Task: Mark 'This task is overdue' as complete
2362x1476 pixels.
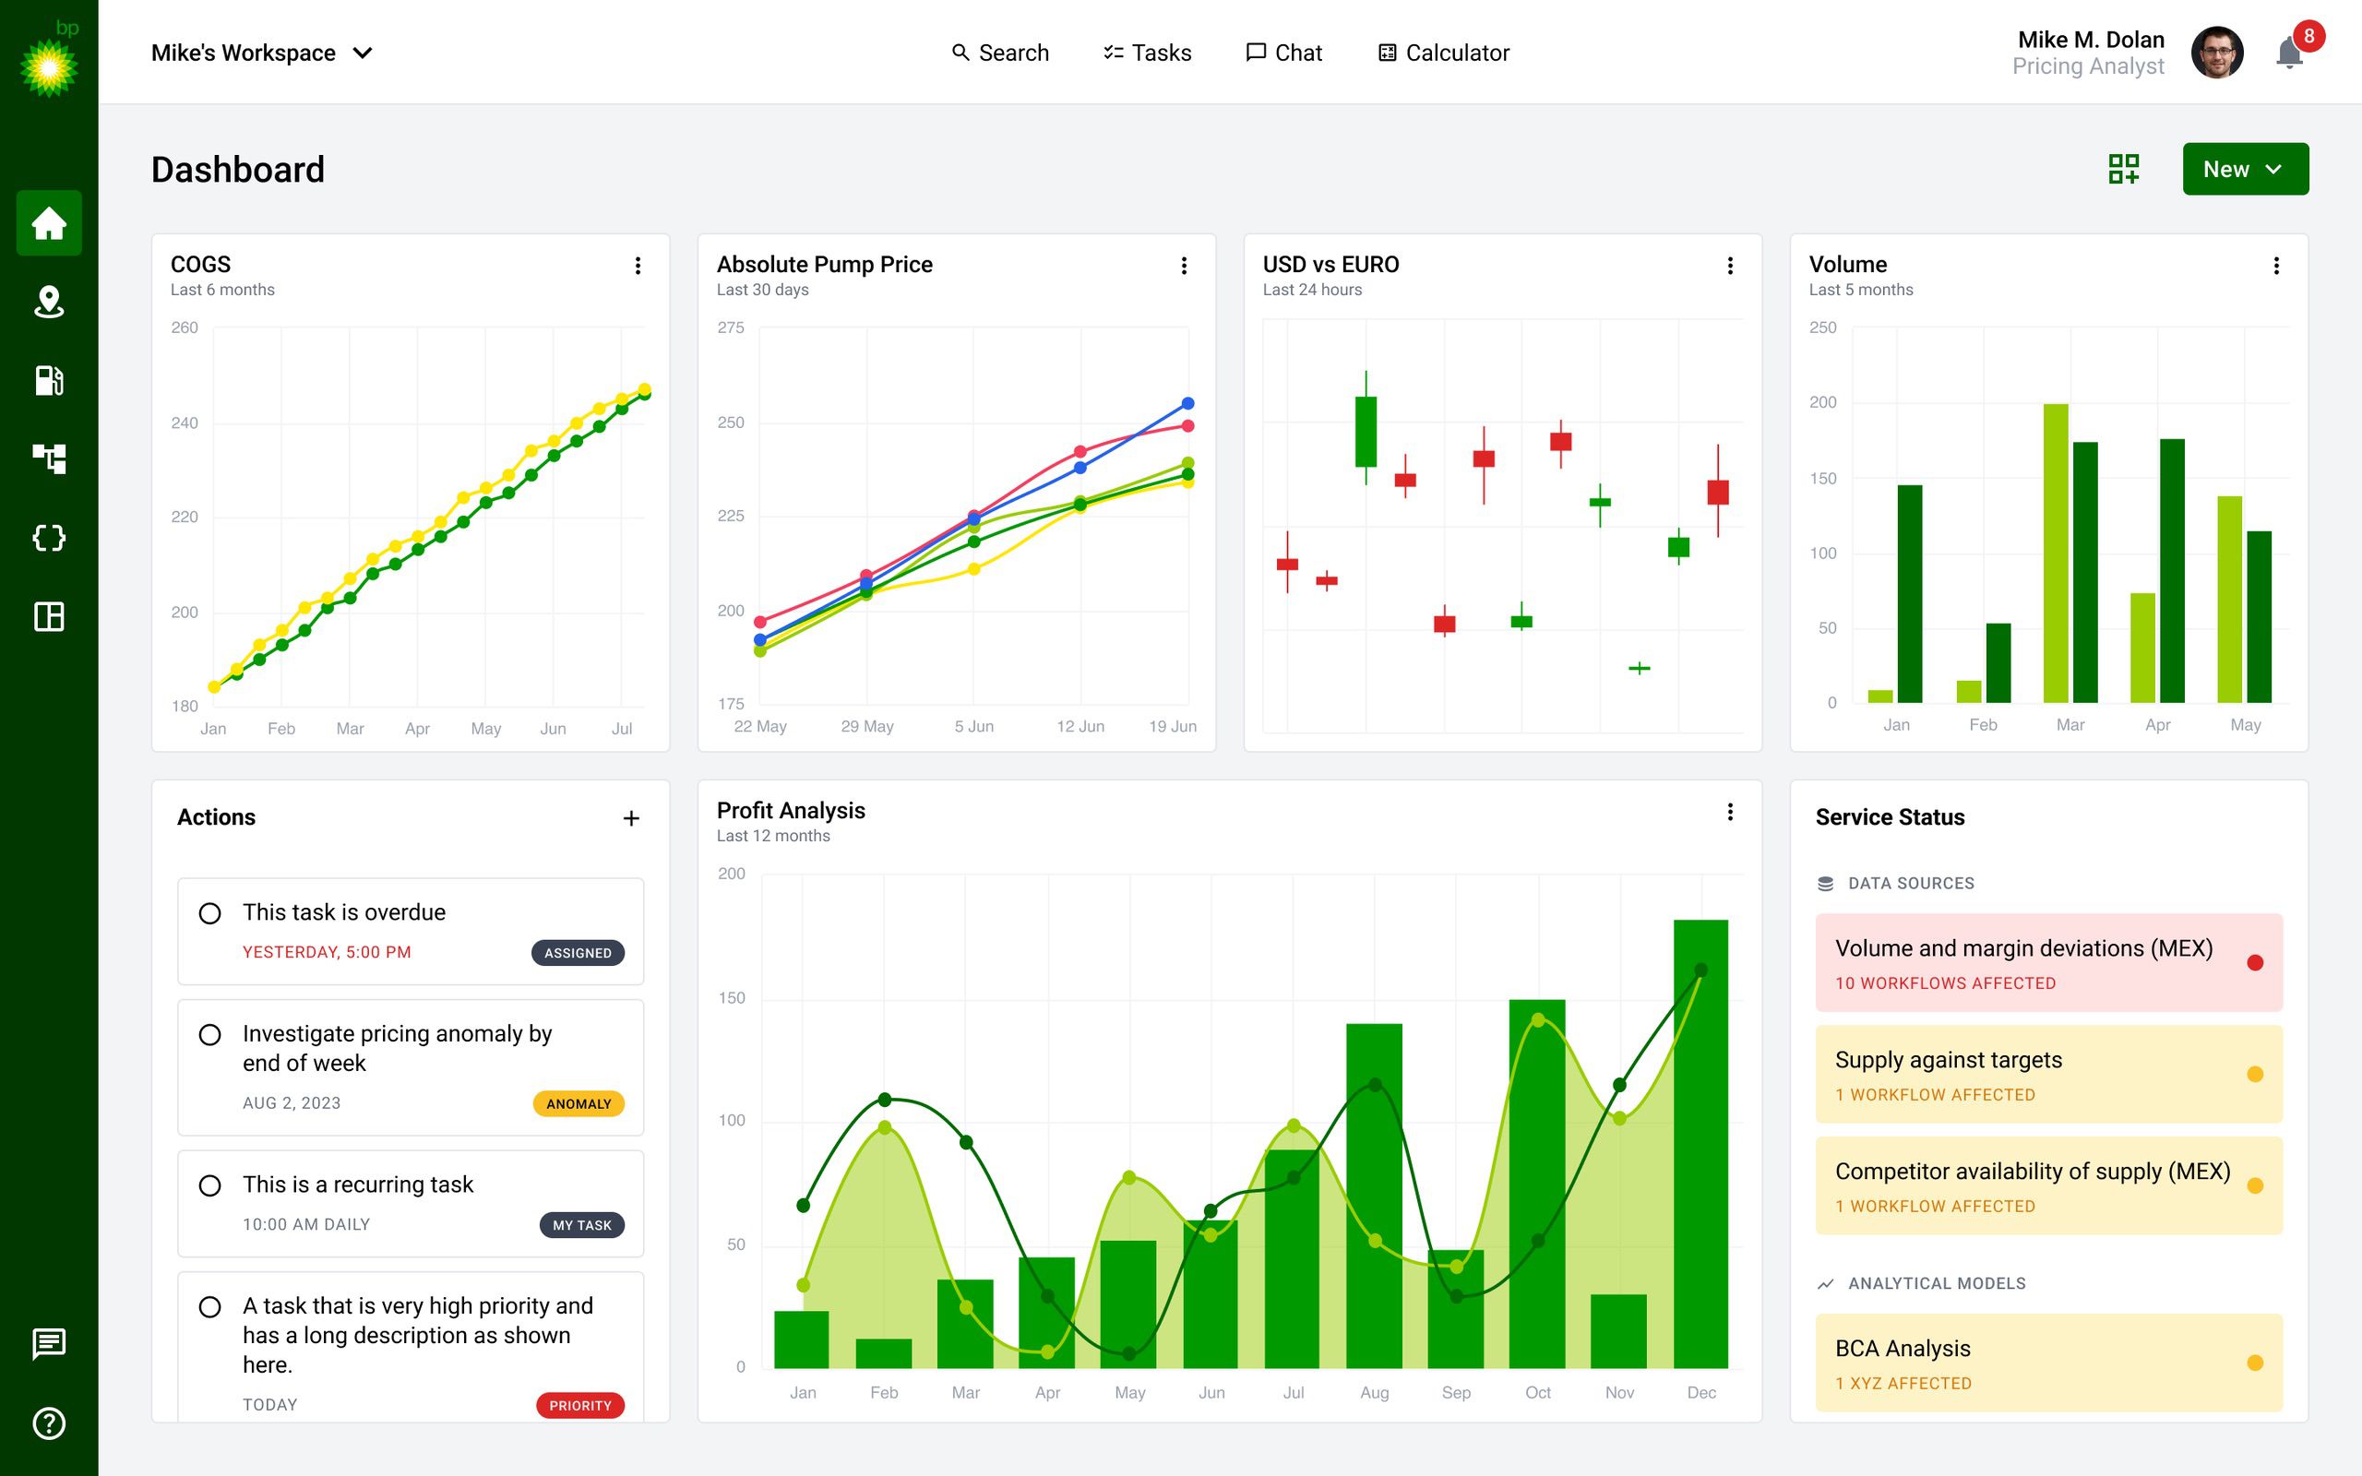Action: (209, 913)
